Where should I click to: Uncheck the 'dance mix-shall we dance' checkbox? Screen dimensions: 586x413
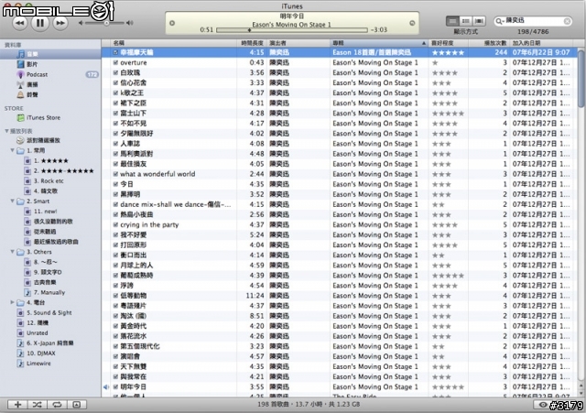tap(115, 204)
